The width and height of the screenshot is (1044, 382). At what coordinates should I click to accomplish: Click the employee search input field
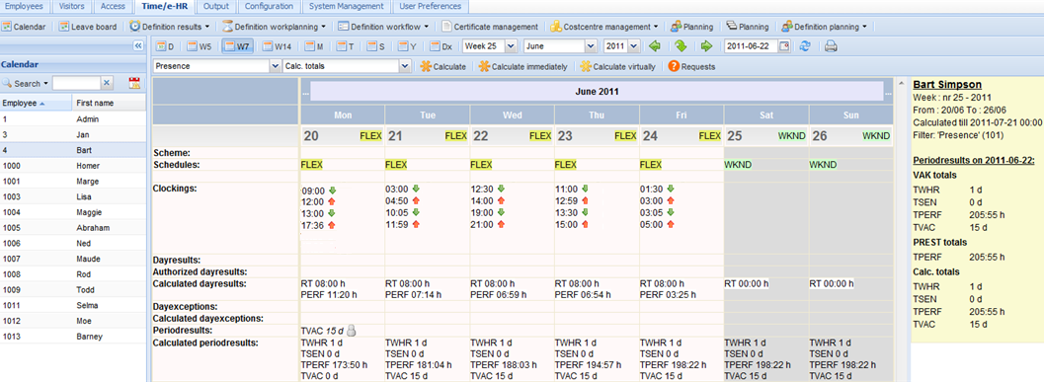pyautogui.click(x=77, y=83)
